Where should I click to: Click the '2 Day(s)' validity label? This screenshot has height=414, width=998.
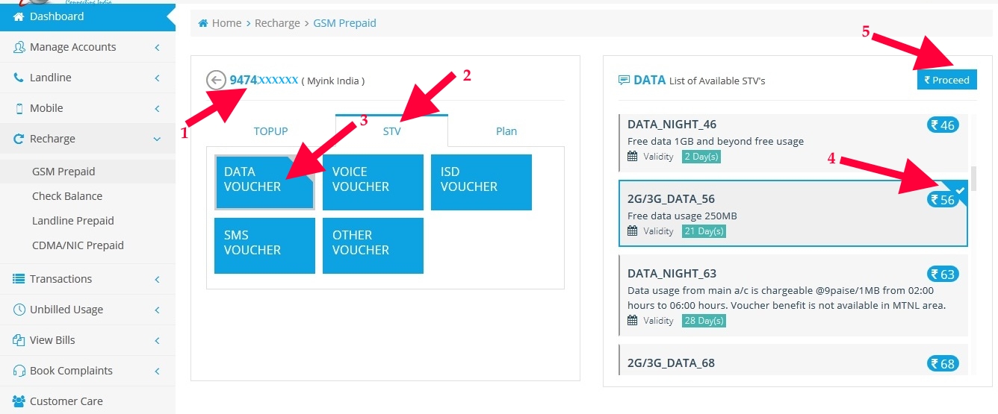click(x=701, y=157)
